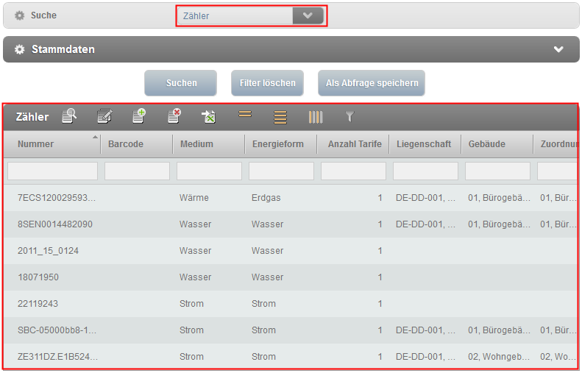Click the Medium column header

tap(197, 144)
